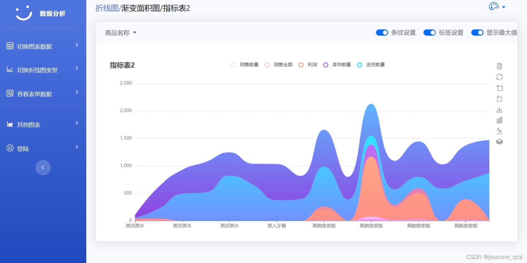Viewport: 527px width, 263px height.
Task: Click the 2,000 y-axis label
Action: (126, 110)
